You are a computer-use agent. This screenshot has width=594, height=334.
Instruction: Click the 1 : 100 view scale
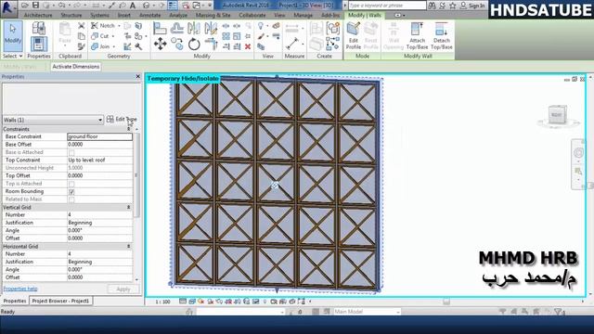coord(163,302)
